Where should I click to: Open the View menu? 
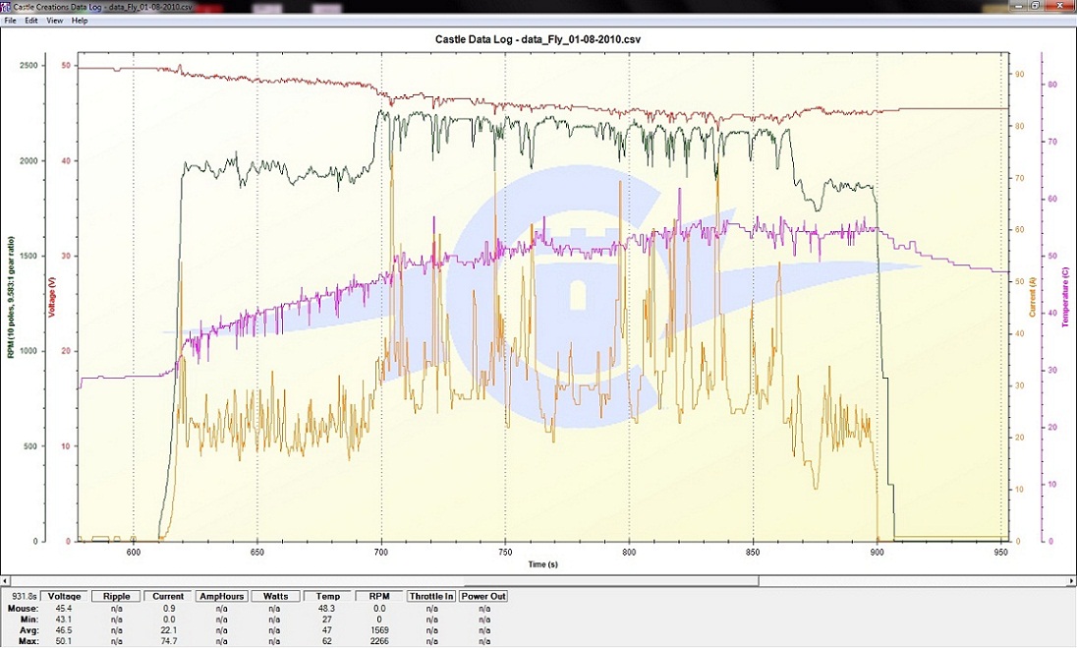pos(55,21)
